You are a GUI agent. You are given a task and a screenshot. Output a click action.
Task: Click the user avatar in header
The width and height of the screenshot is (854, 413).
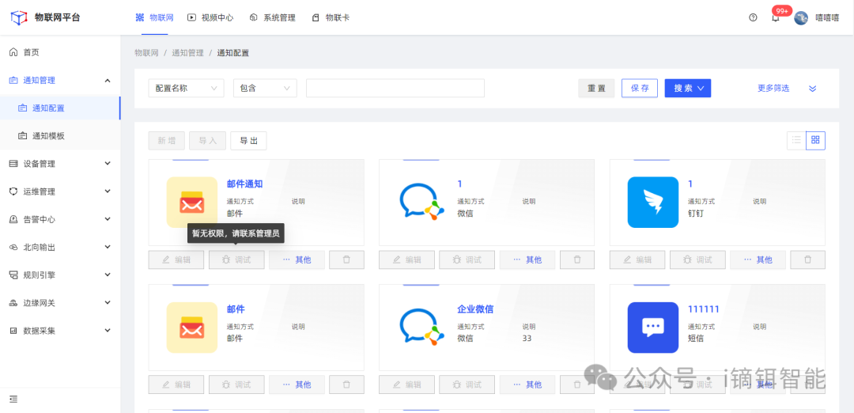click(801, 17)
